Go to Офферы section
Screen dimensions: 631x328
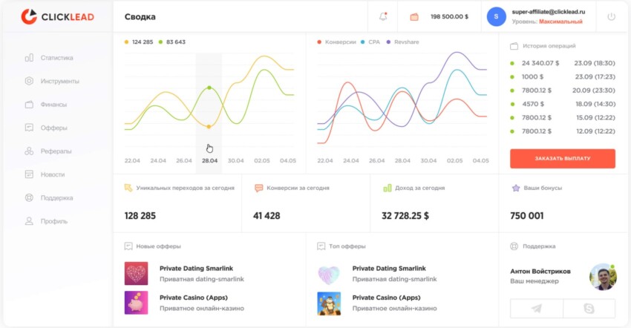(53, 128)
